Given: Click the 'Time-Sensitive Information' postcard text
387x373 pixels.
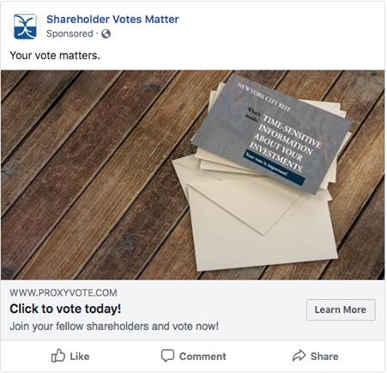Looking at the screenshot, I should (285, 143).
